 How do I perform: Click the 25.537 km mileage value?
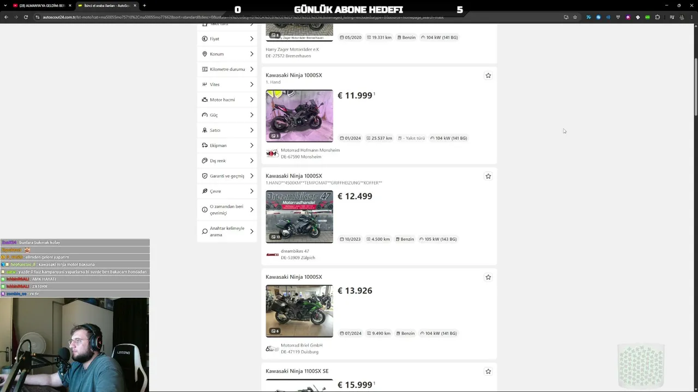[382, 138]
